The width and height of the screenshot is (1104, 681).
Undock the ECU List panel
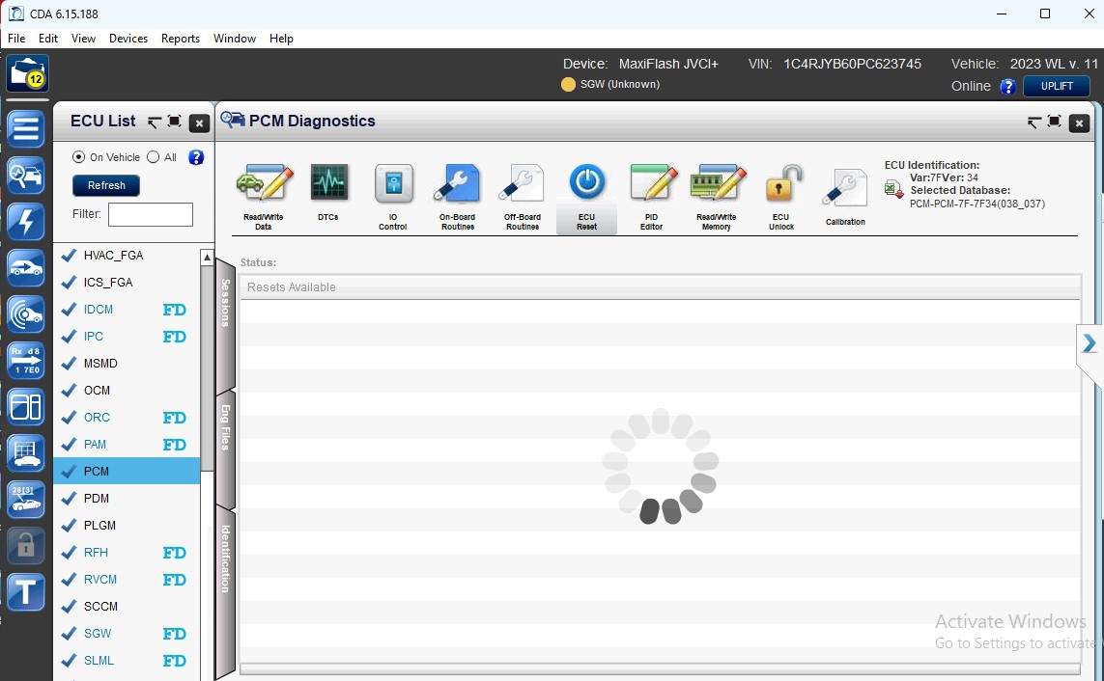pyautogui.click(x=155, y=123)
